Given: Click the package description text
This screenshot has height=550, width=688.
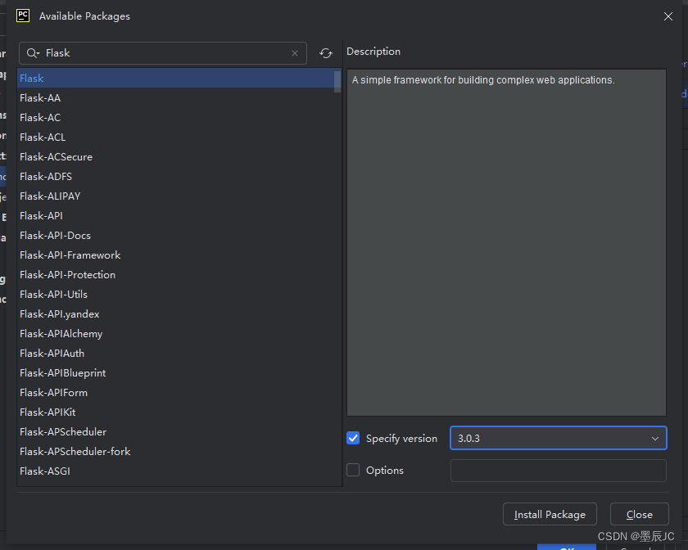Looking at the screenshot, I should 483,80.
